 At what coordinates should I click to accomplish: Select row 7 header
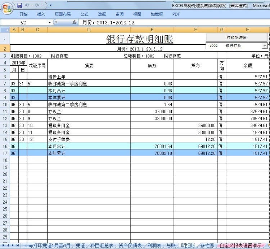[x=5, y=84]
